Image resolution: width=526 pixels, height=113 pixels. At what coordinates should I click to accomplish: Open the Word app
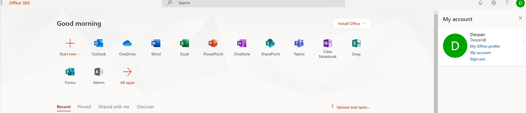[156, 47]
